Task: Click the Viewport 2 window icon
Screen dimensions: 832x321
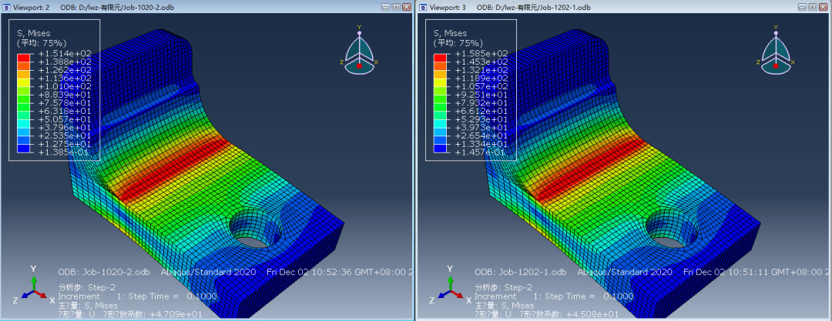Action: click(6, 7)
